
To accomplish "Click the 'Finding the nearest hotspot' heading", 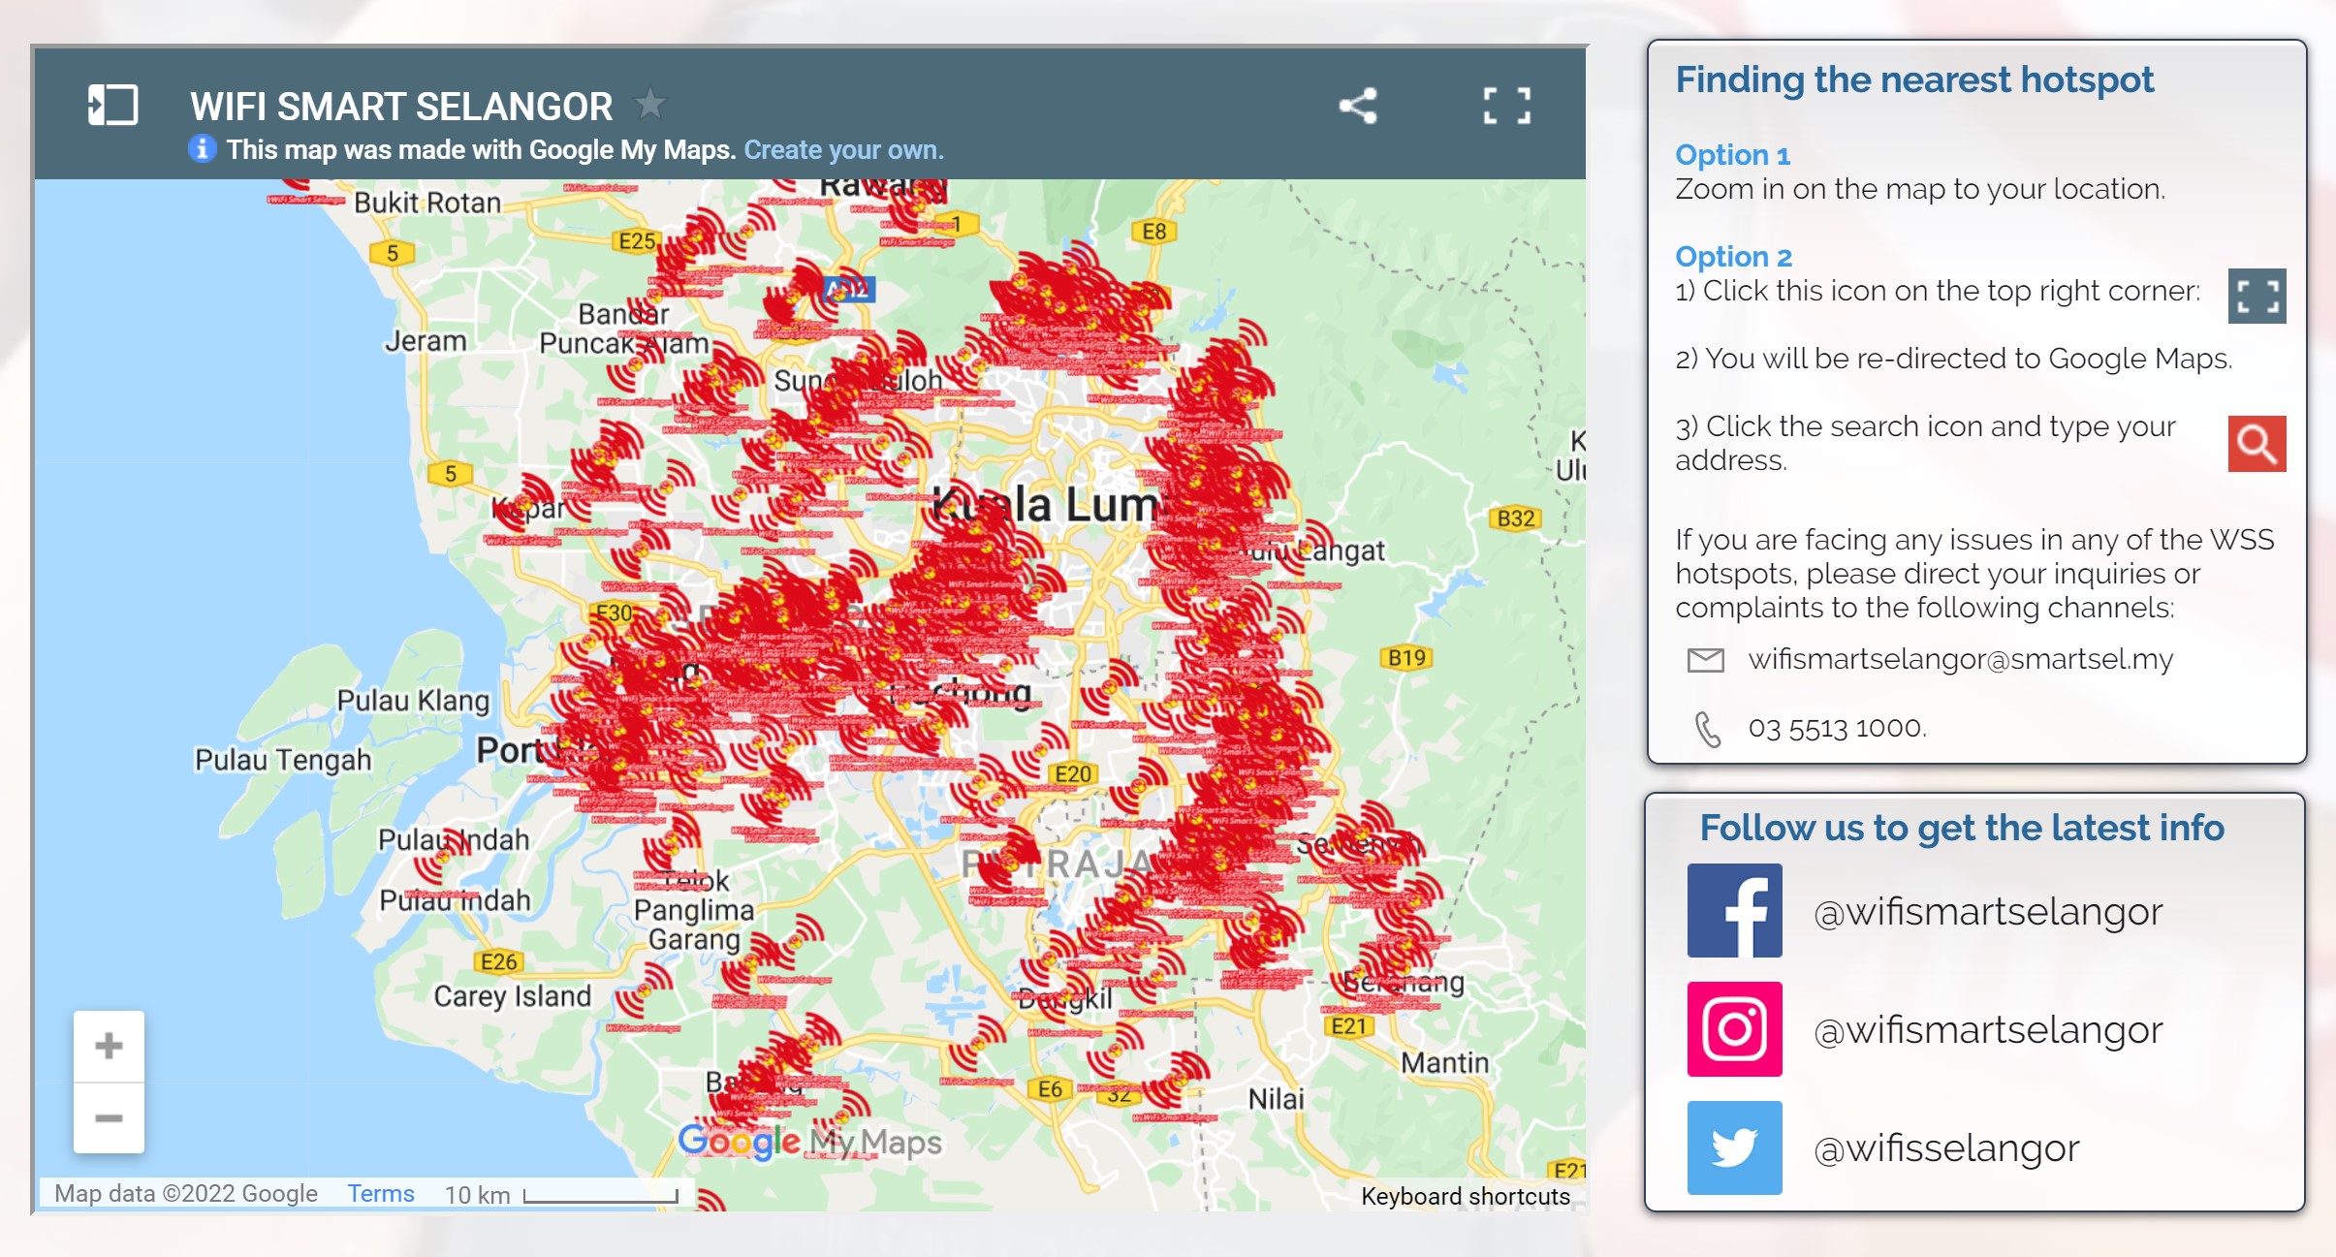I will click(1914, 80).
